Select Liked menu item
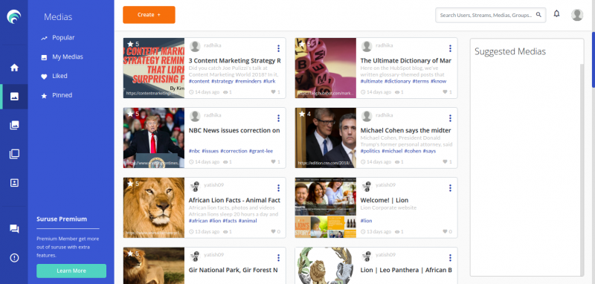 (x=59, y=77)
